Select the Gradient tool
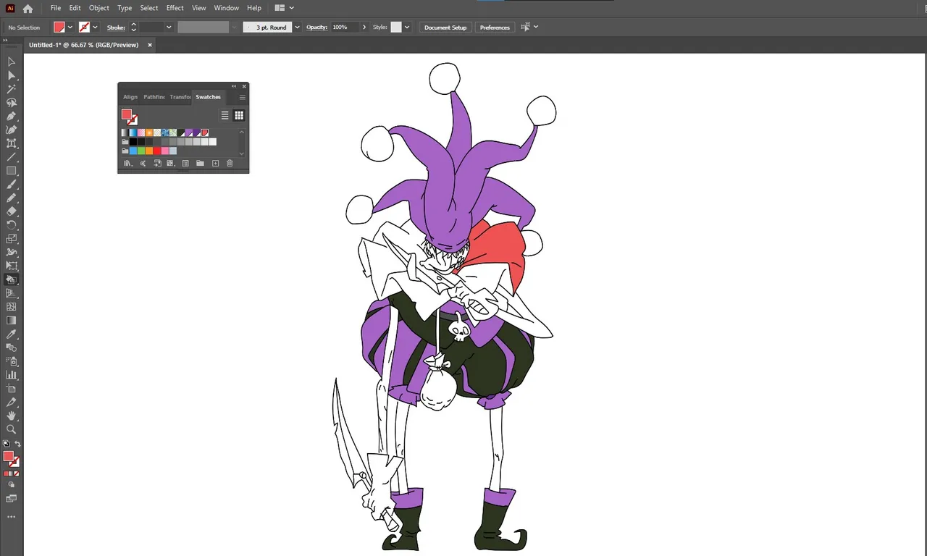Image resolution: width=927 pixels, height=556 pixels. click(11, 320)
